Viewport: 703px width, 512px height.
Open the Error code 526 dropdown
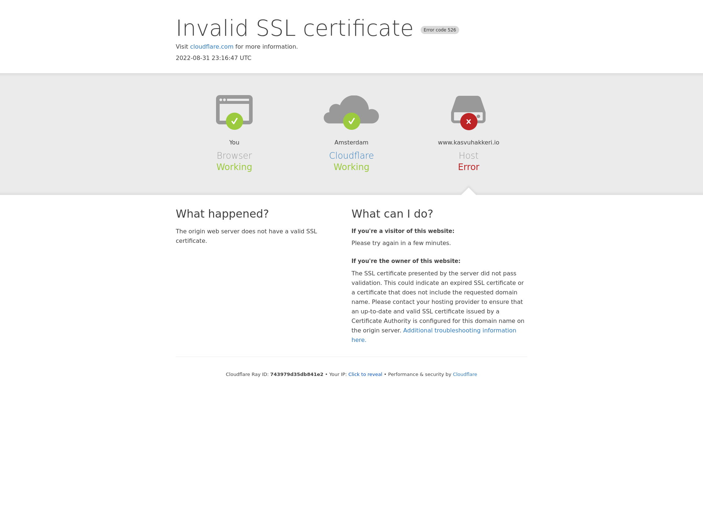point(439,30)
